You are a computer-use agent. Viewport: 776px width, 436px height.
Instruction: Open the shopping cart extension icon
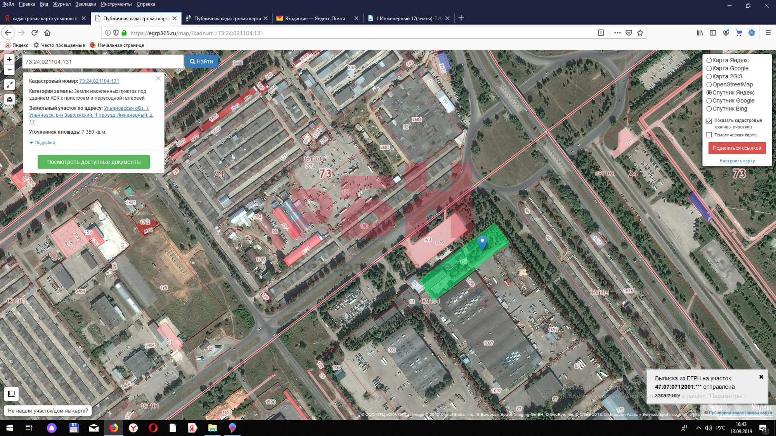point(739,33)
